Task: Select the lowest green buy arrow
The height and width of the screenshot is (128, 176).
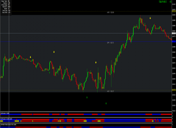Action: pos(106,103)
